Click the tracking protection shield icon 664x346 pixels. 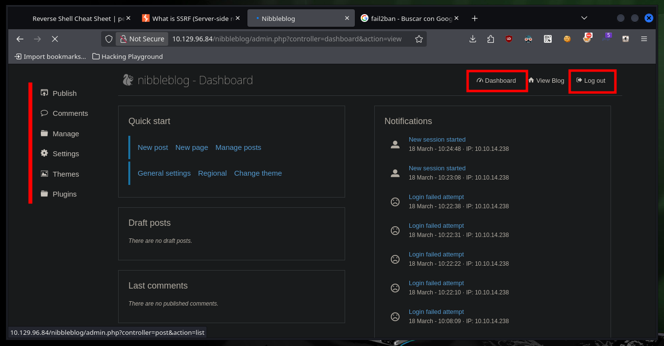(109, 39)
